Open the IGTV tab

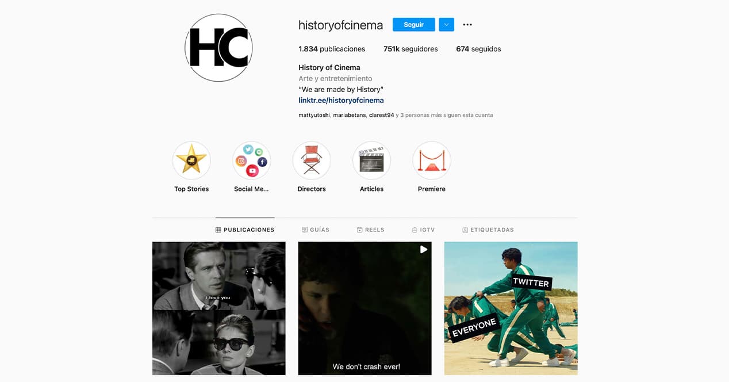coord(423,230)
